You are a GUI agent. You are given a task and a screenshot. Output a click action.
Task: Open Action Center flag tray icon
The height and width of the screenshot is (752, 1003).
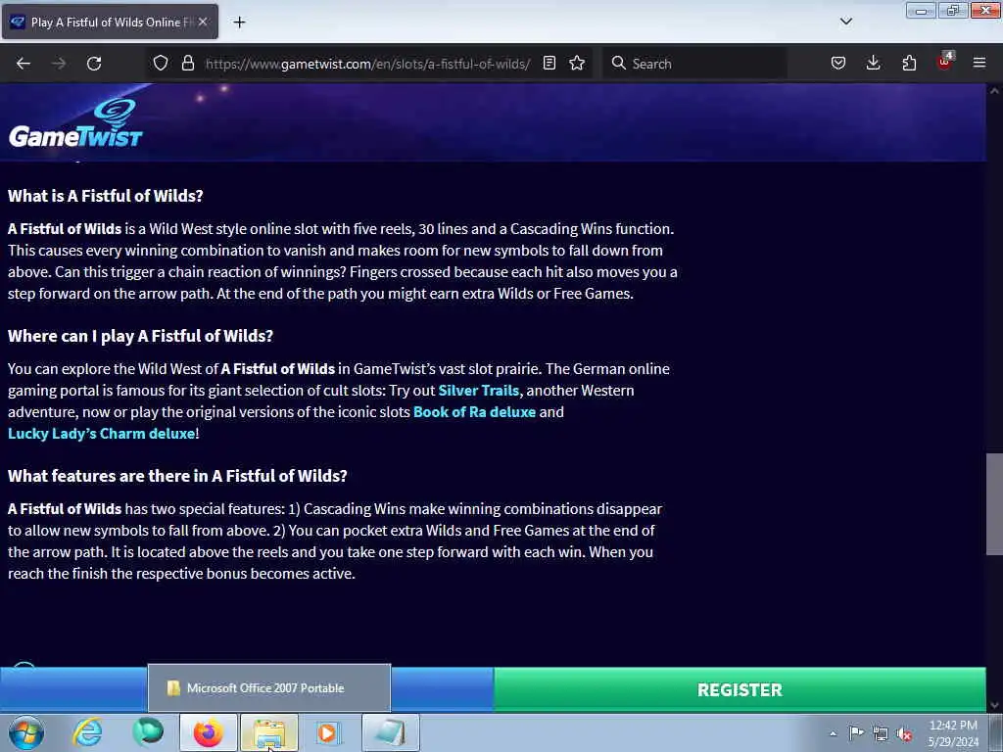pyautogui.click(x=856, y=733)
